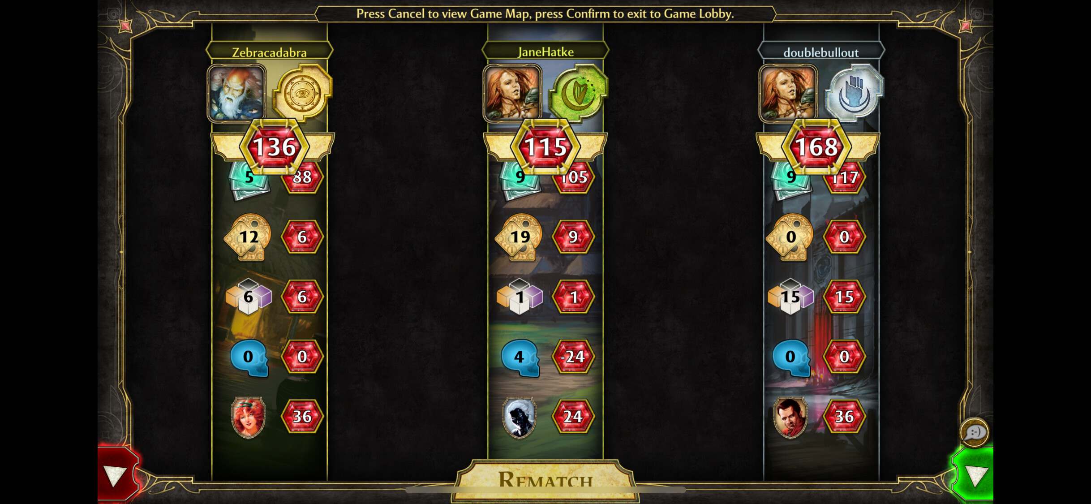
Task: Tap Zebracadabra's red-haired lord card portrait
Action: [x=248, y=417]
